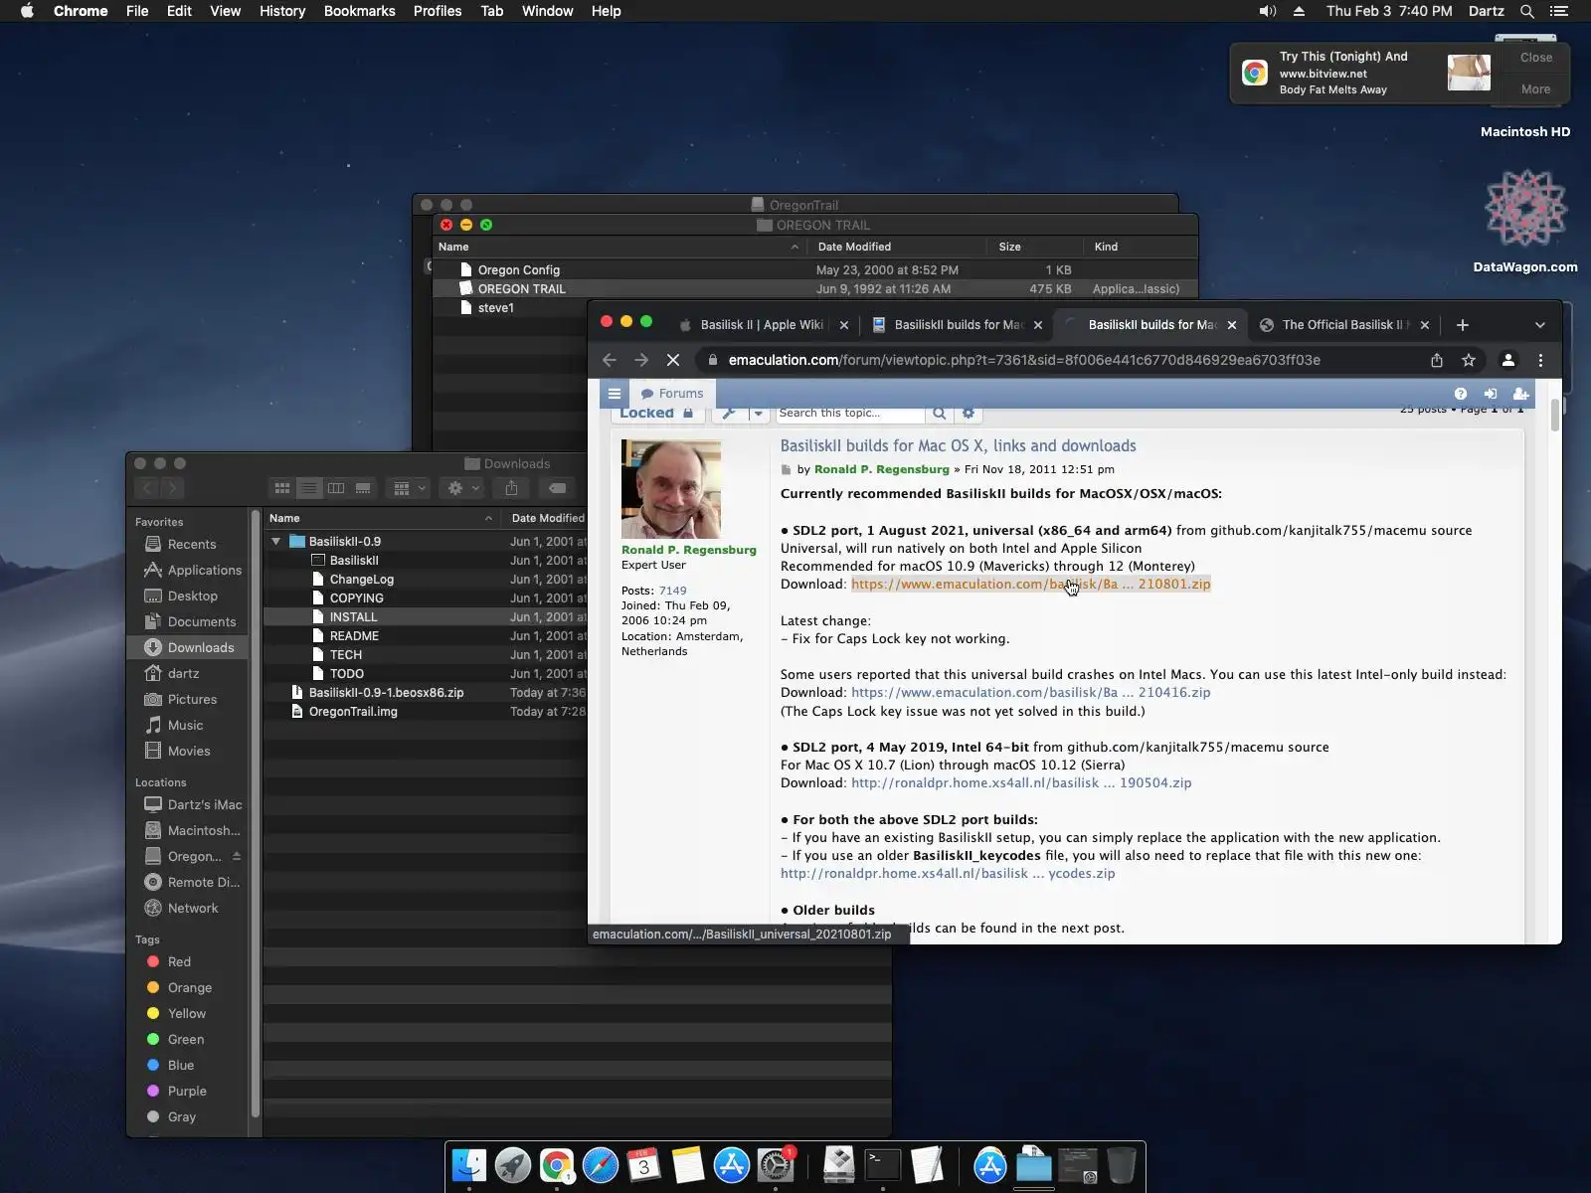Toggle sort order on Downloads Name column
The width and height of the screenshot is (1591, 1193).
[x=382, y=518]
